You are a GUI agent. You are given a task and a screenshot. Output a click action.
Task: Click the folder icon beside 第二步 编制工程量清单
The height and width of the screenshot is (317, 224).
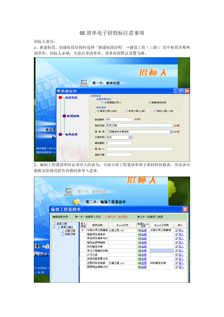click(x=77, y=201)
